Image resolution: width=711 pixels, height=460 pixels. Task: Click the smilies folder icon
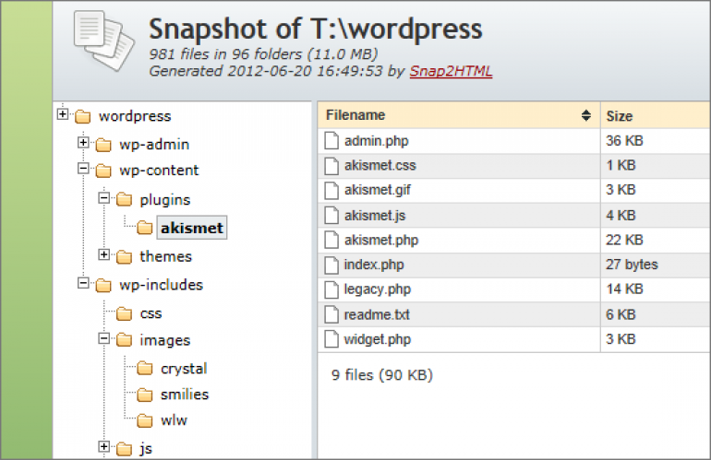[x=145, y=395]
